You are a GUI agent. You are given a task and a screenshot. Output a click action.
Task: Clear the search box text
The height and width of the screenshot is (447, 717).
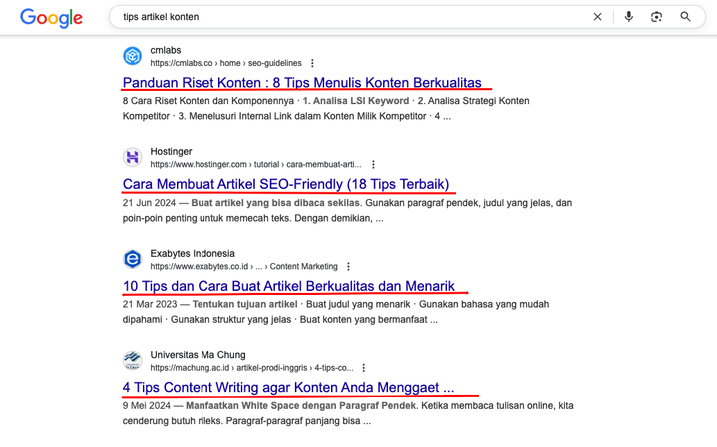click(598, 17)
